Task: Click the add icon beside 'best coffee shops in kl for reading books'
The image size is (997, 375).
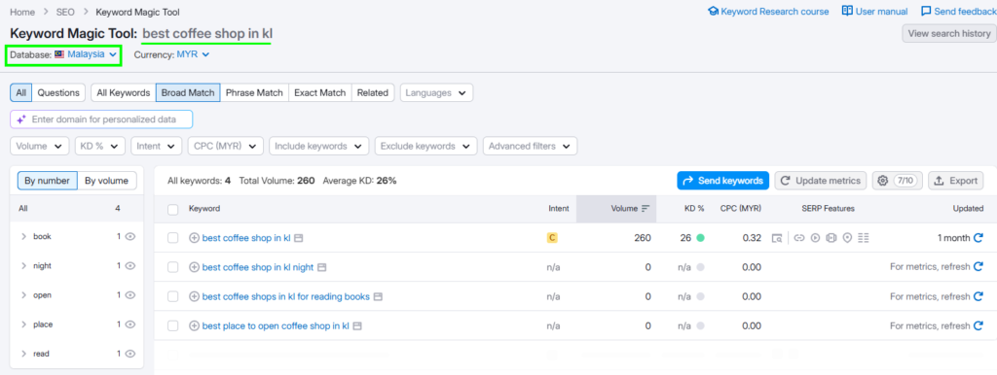Action: click(x=195, y=296)
